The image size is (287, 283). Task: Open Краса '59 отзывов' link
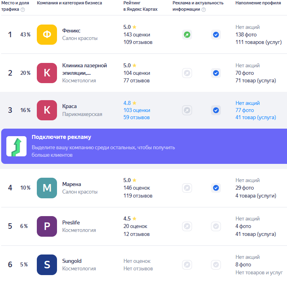(137, 117)
